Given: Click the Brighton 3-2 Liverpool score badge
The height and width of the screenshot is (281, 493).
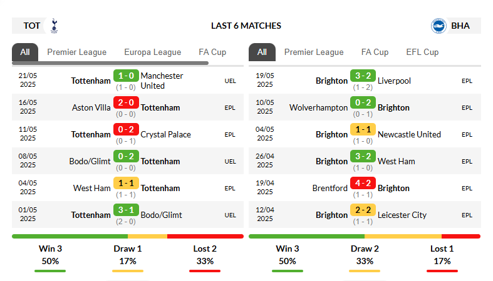Looking at the screenshot, I should coord(363,76).
